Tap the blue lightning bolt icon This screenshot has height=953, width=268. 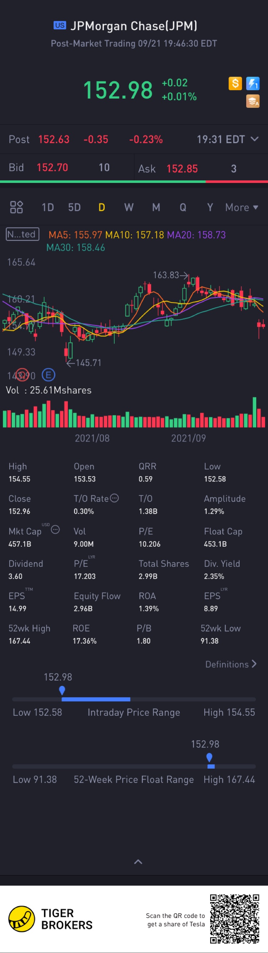tap(253, 84)
